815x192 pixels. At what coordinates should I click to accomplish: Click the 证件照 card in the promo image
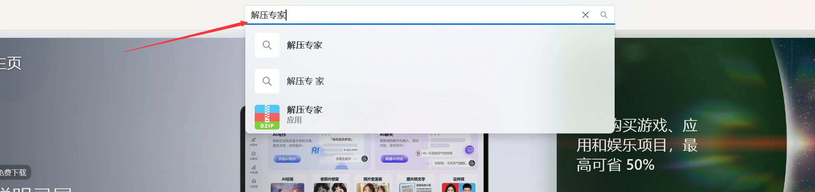pos(458,183)
